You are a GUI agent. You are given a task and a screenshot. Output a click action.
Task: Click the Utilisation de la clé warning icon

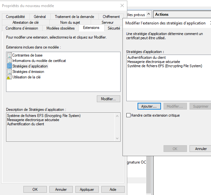point(9,77)
